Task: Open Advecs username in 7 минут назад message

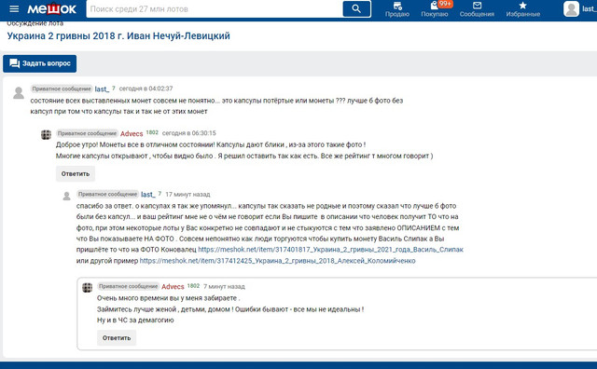Action: click(x=173, y=286)
